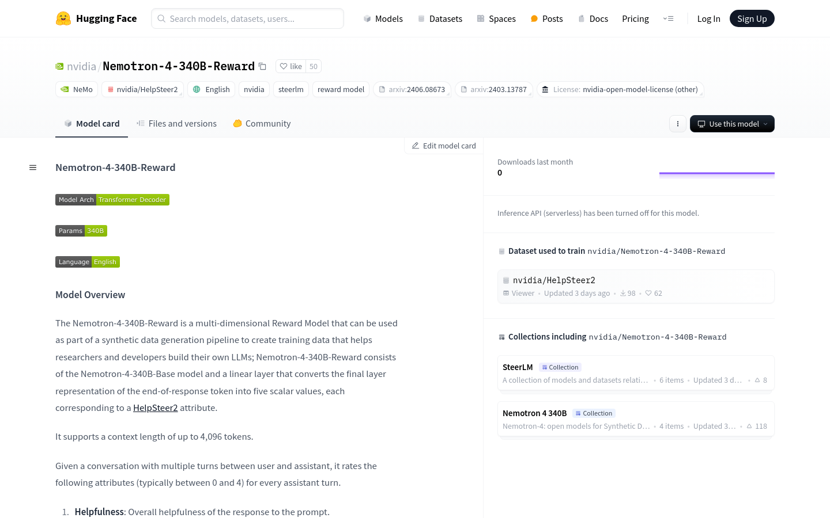Screen dimensions: 830x518
Task: Click the Hugging Face logo icon
Action: pos(63,18)
